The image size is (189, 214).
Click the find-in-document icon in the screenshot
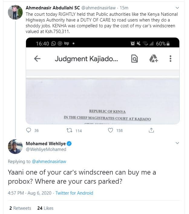134,59
